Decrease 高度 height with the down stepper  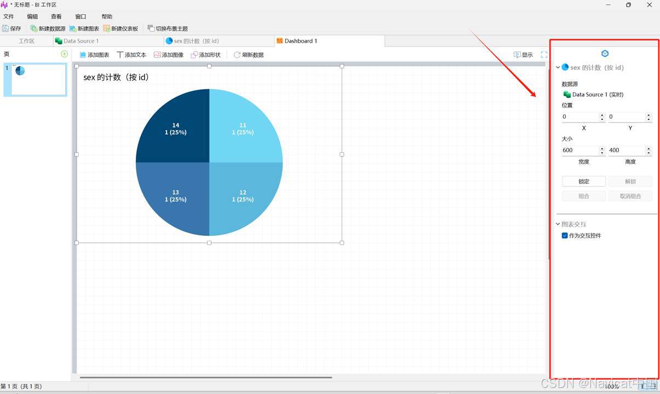[648, 152]
